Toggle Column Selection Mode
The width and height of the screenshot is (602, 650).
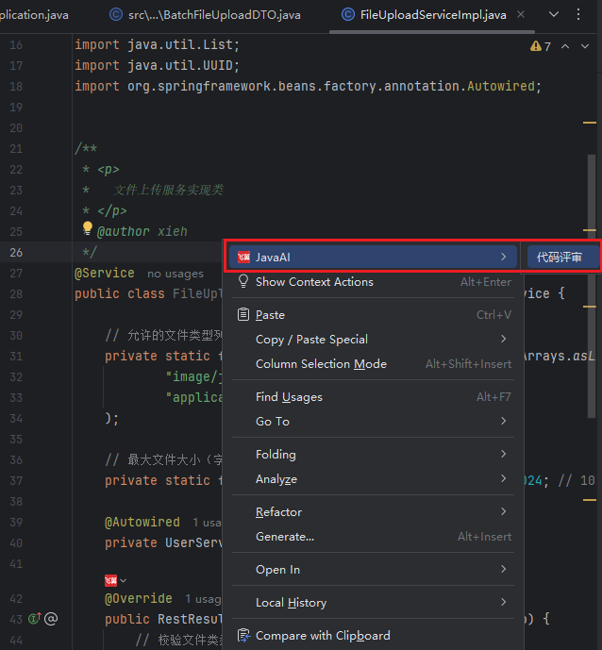[x=321, y=364]
